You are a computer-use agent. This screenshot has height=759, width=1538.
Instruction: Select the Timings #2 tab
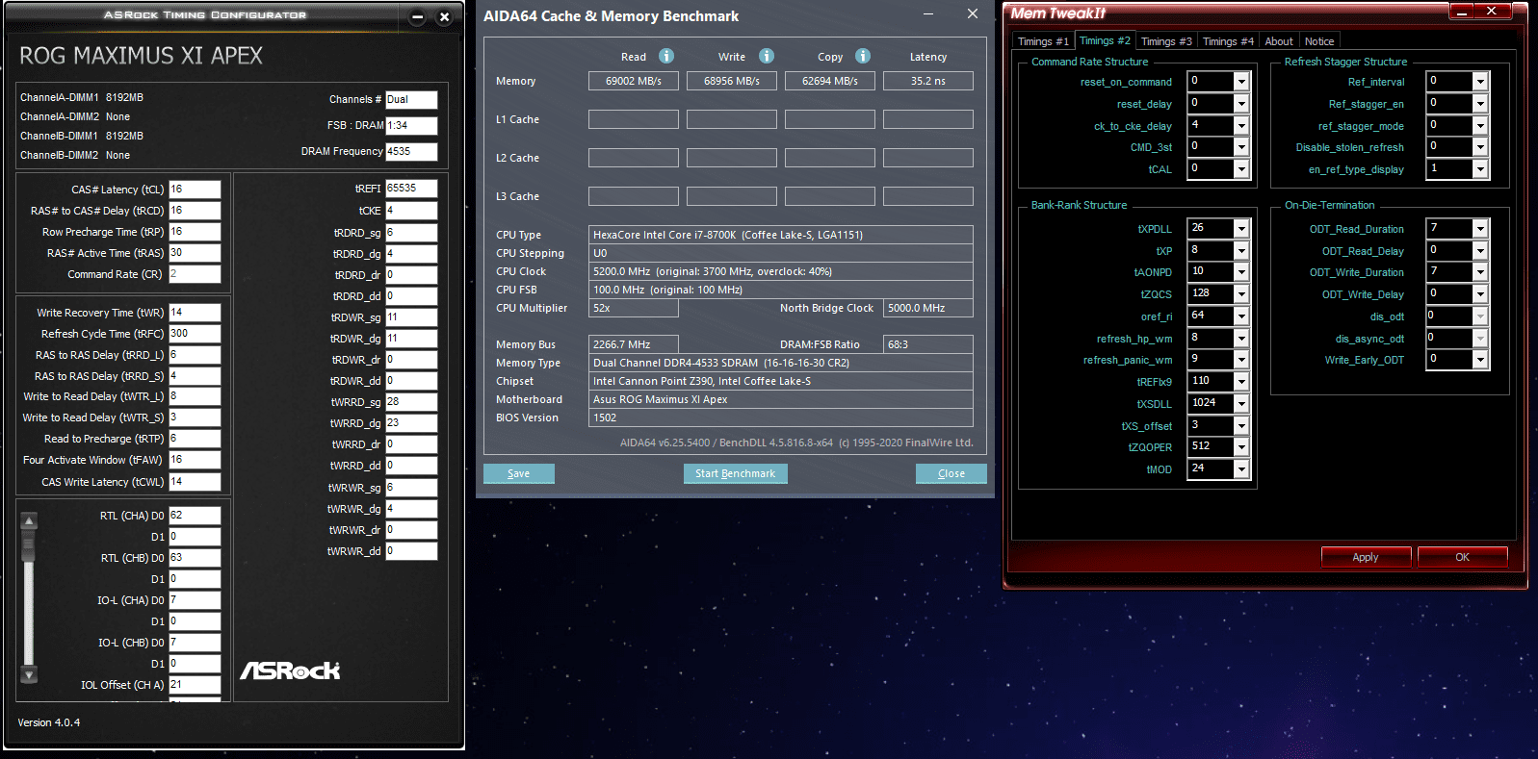click(1105, 40)
